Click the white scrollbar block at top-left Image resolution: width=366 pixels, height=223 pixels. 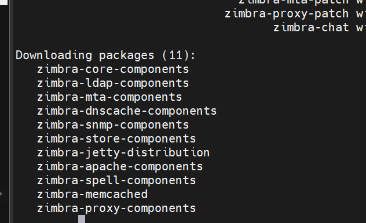pos(3,2)
